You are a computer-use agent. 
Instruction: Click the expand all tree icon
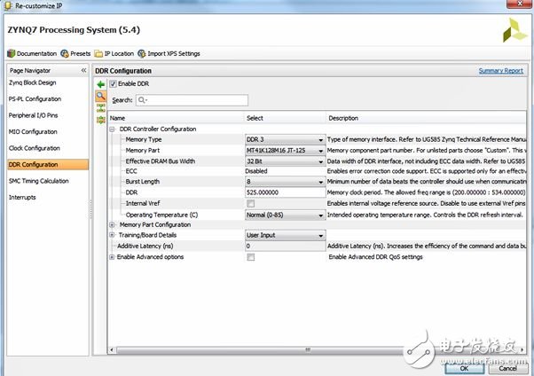pos(100,119)
